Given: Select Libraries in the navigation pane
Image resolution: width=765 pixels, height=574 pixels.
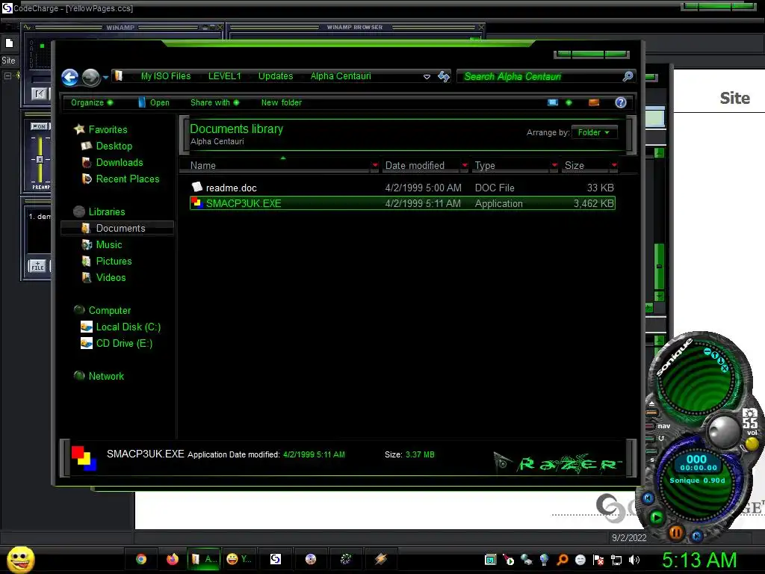Looking at the screenshot, I should (107, 212).
